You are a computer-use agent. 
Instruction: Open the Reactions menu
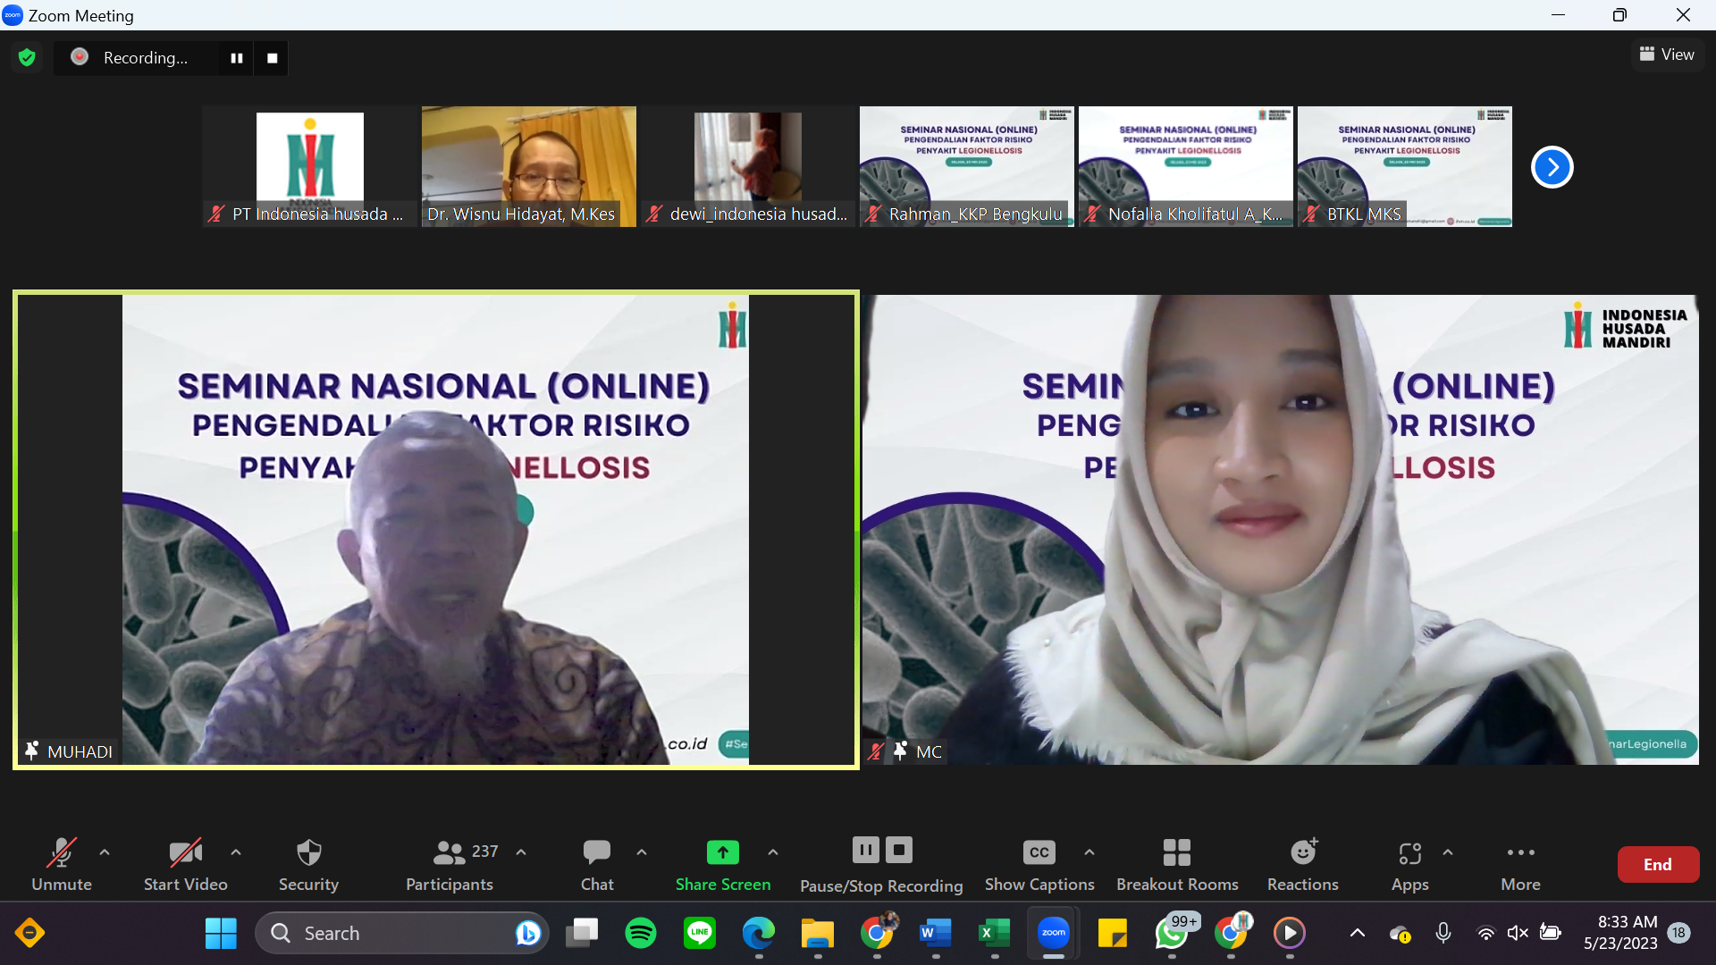click(x=1303, y=865)
